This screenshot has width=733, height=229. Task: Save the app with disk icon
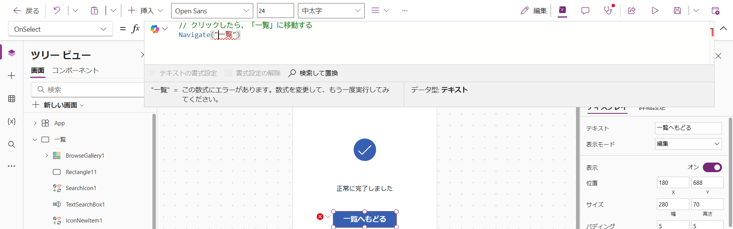coord(677,11)
